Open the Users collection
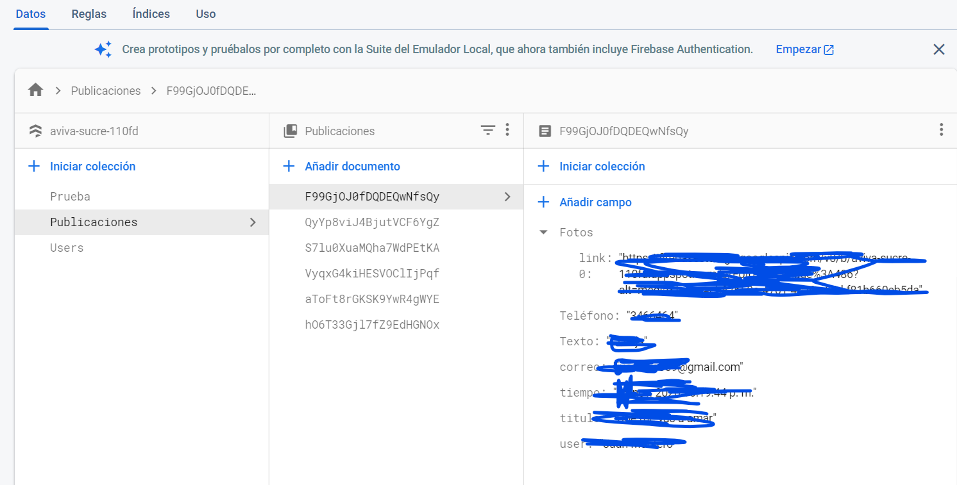The height and width of the screenshot is (485, 957). 67,248
